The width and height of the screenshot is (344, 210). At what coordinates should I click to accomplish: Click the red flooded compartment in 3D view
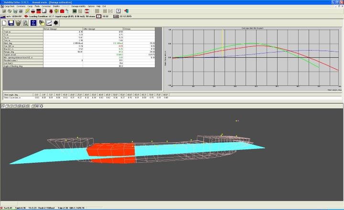click(x=111, y=149)
